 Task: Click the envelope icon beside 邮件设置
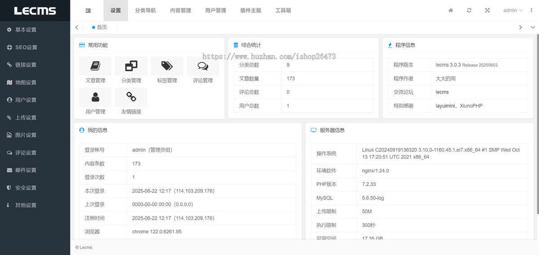pyautogui.click(x=9, y=170)
